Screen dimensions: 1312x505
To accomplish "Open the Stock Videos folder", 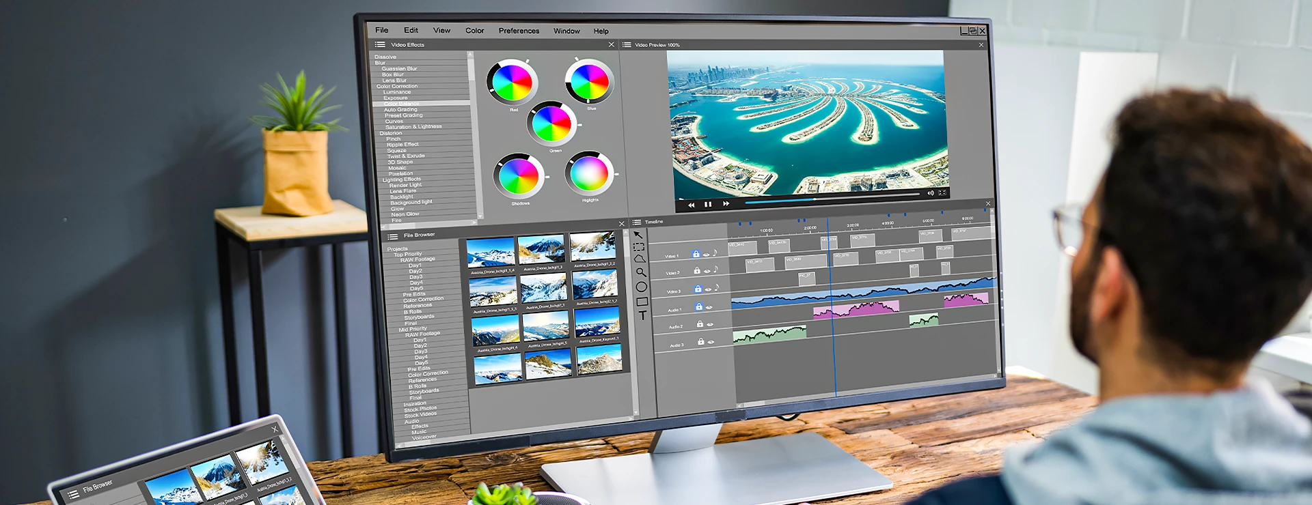I will (420, 414).
